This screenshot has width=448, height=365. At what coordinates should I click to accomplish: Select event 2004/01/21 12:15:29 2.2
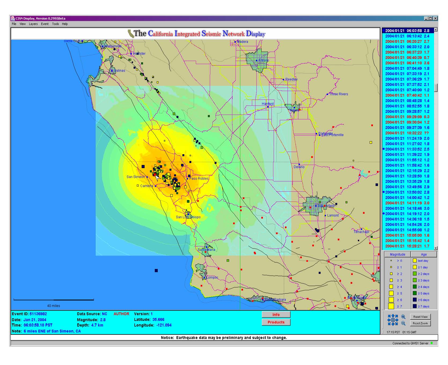pyautogui.click(x=408, y=171)
